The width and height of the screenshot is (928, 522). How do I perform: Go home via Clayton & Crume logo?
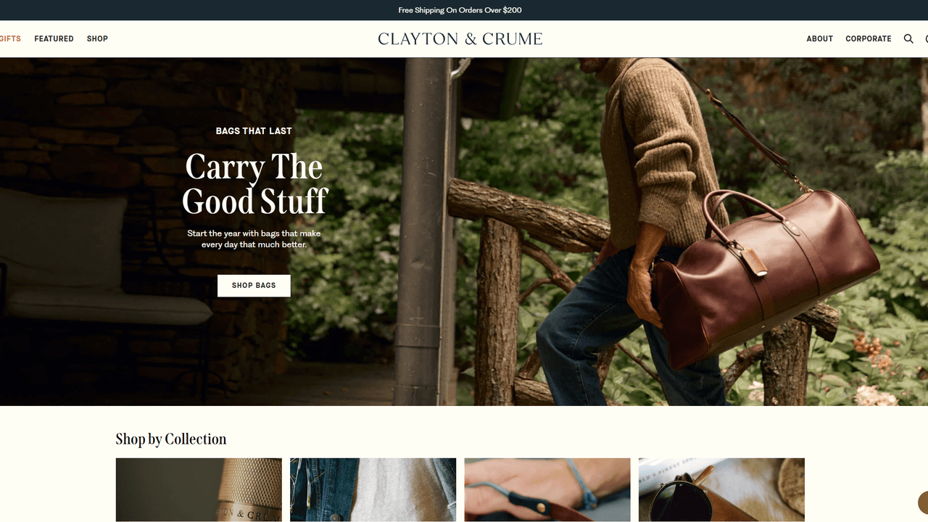[x=460, y=39]
